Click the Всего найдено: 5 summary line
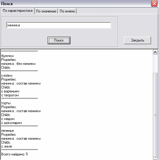 coord(15,154)
